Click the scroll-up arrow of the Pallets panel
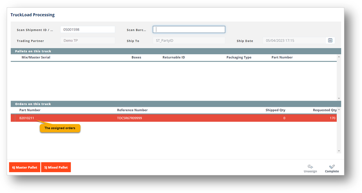362x193 pixels. (x=339, y=56)
